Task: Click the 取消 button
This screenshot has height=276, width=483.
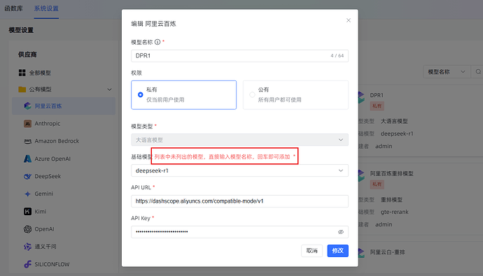Action: [x=311, y=251]
